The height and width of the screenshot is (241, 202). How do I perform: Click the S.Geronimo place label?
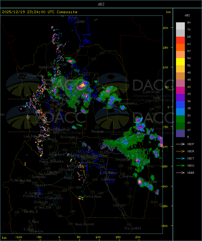click(151, 92)
